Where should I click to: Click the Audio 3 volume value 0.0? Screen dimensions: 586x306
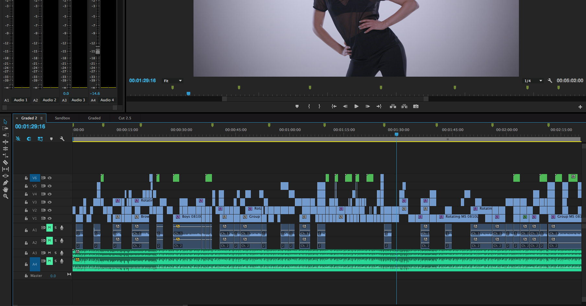[x=66, y=93]
